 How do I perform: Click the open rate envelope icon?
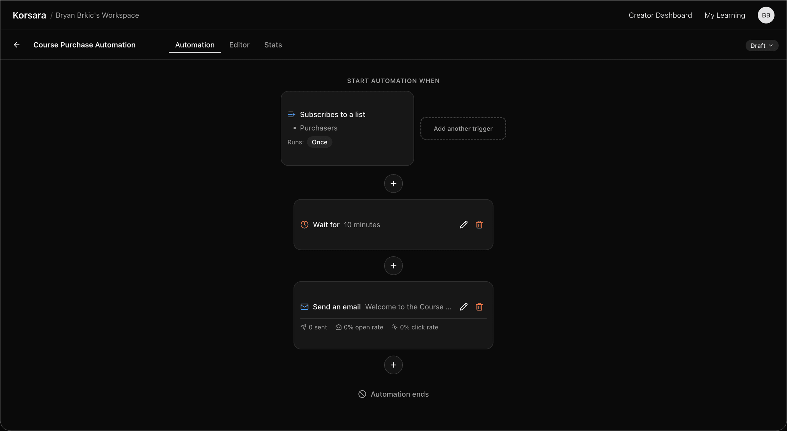338,327
